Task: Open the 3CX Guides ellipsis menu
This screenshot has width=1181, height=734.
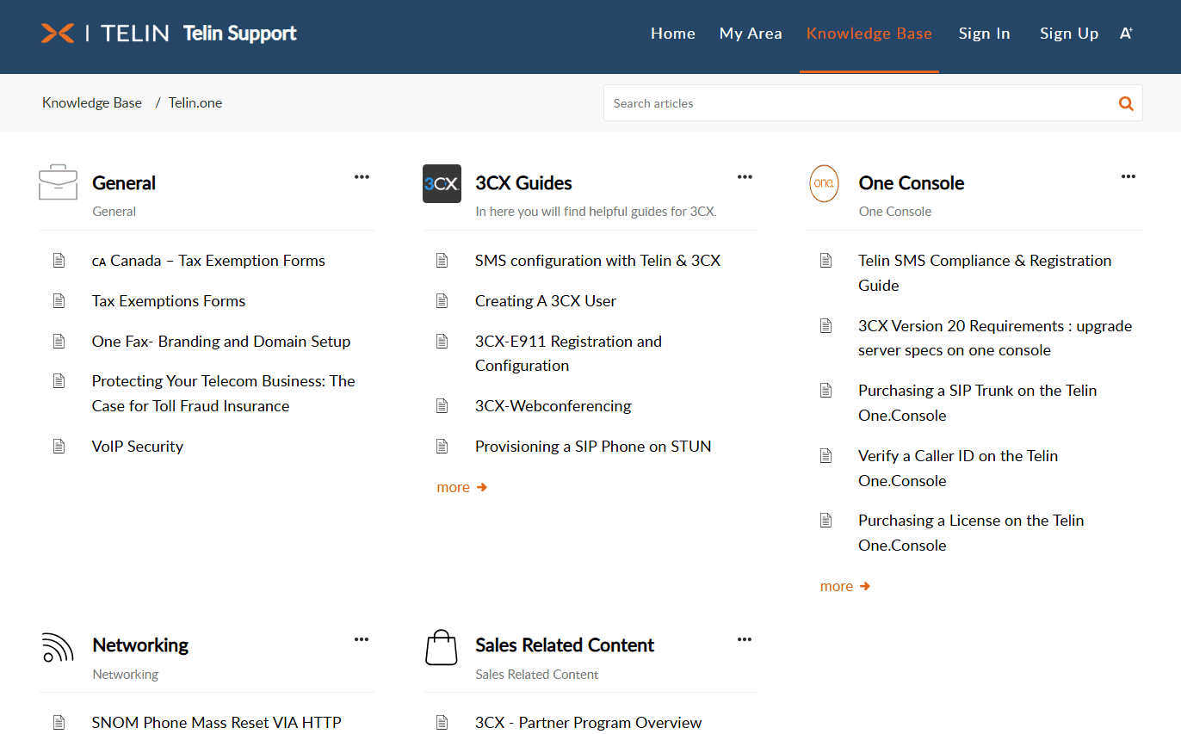Action: pyautogui.click(x=745, y=177)
